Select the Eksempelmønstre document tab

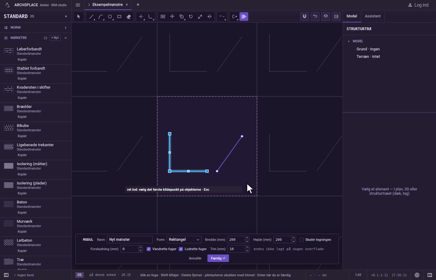[x=107, y=5]
